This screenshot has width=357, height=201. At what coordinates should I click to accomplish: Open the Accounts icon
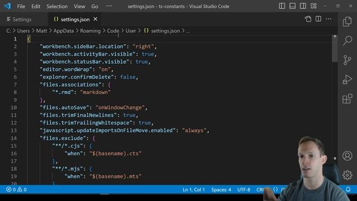coord(347,156)
